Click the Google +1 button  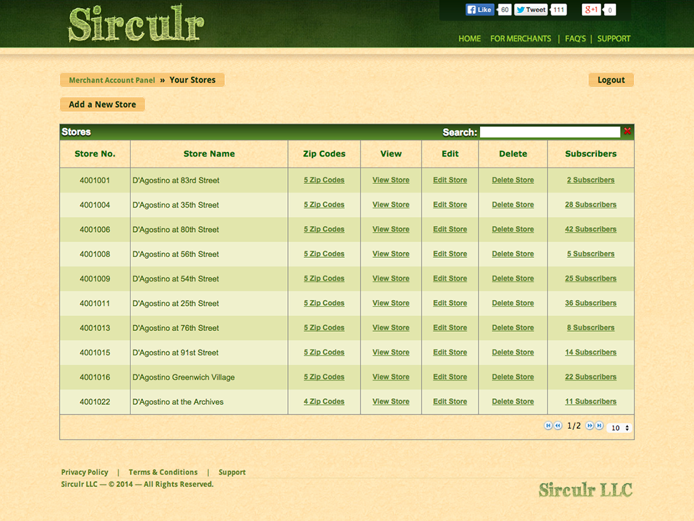591,9
